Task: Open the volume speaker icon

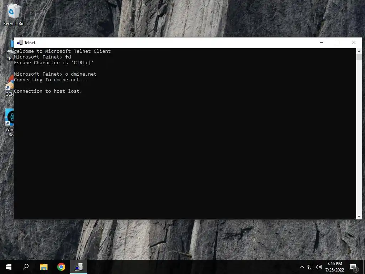Action: 319,267
